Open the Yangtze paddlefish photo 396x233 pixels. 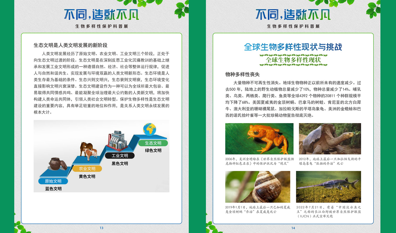(x=328, y=187)
